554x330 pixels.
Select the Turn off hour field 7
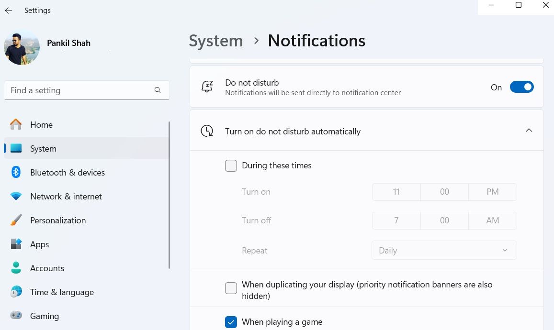click(x=396, y=220)
